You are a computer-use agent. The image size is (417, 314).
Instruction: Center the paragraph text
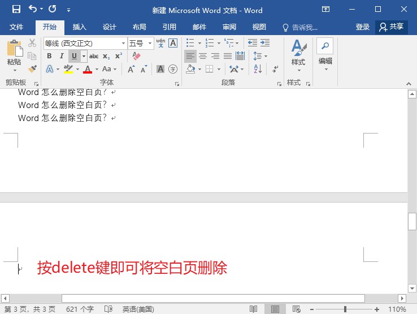point(203,56)
